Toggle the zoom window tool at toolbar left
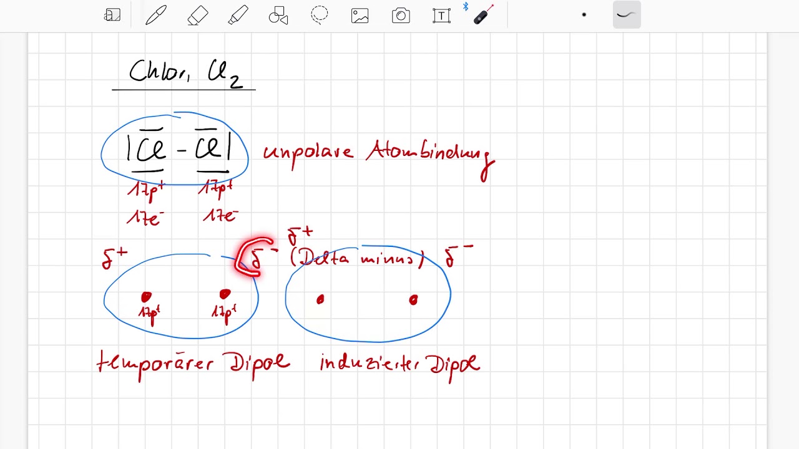799x449 pixels. (112, 16)
